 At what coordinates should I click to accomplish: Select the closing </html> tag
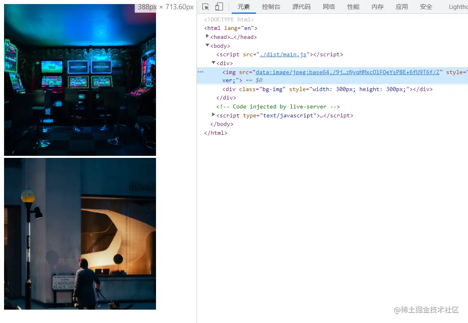coord(216,133)
